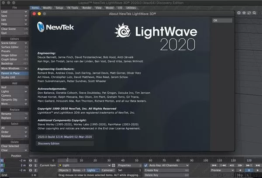Click the Studio LIVE button
This screenshot has height=178, width=262.
pos(14,77)
